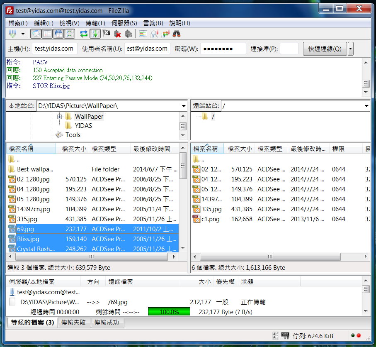Open the Site Manager icon
This screenshot has height=347, width=376.
click(x=13, y=34)
